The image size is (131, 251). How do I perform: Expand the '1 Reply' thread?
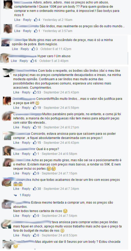(x=25, y=195)
